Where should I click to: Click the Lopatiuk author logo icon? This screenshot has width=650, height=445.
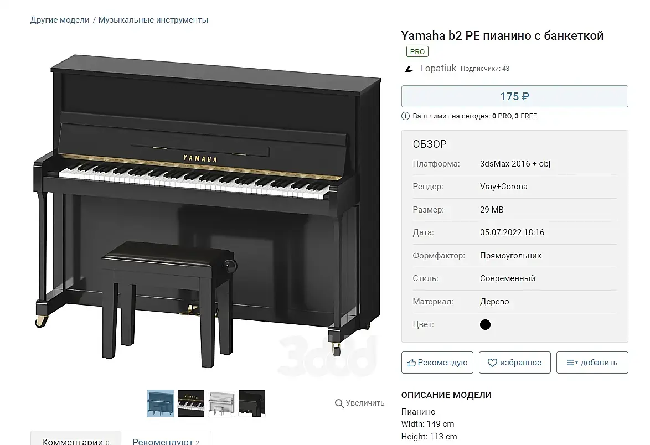pyautogui.click(x=409, y=69)
